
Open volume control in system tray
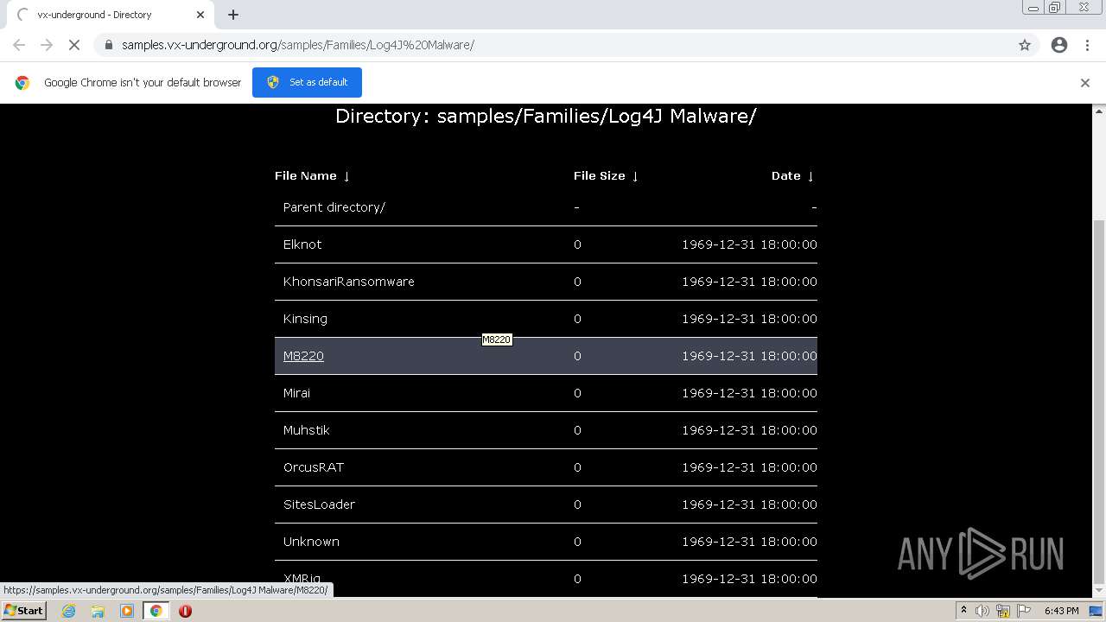pos(982,611)
